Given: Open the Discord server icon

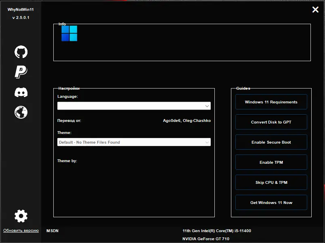Looking at the screenshot, I should 21,92.
